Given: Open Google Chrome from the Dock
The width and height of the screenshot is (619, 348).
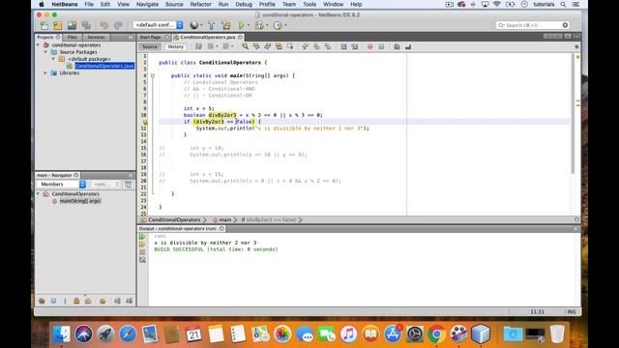Looking at the screenshot, I should tap(436, 334).
